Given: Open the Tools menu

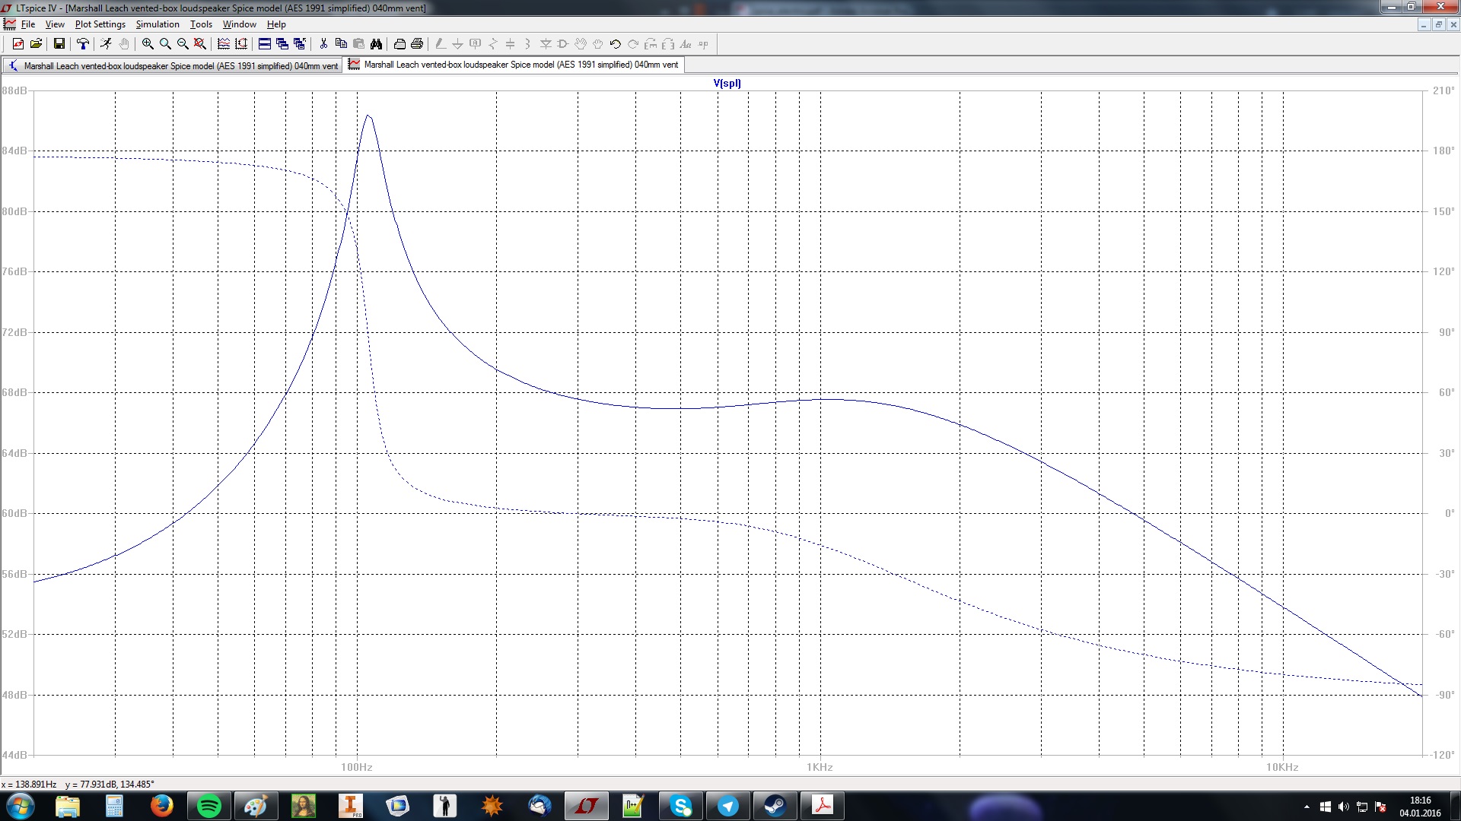Looking at the screenshot, I should (201, 24).
